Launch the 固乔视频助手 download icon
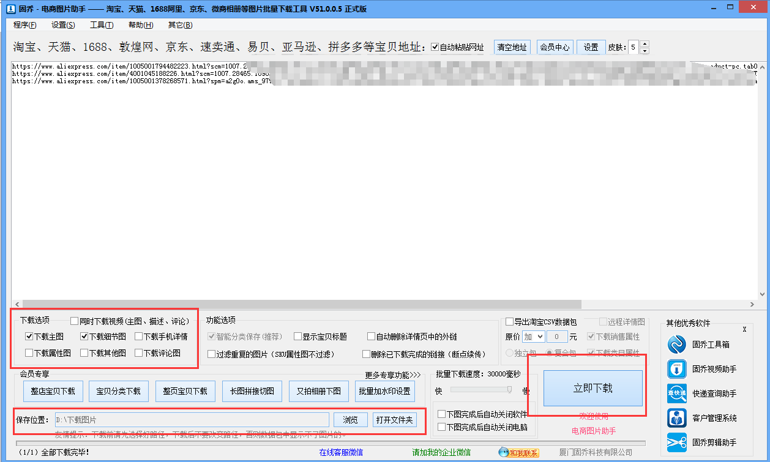770x462 pixels. [x=677, y=370]
